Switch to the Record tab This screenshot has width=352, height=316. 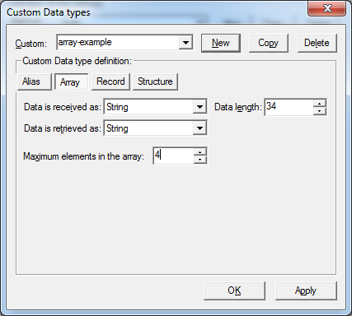[110, 81]
